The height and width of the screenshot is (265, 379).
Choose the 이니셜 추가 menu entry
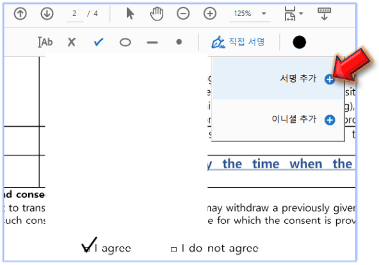pyautogui.click(x=278, y=120)
